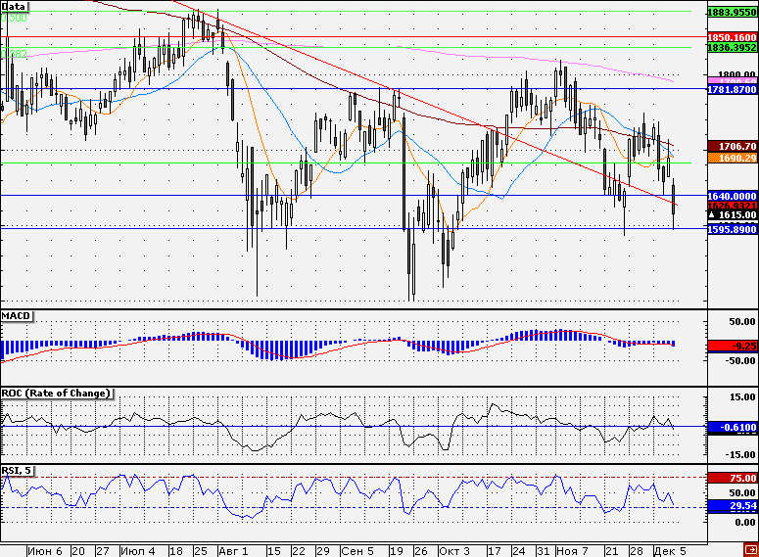Click the red MACD value -9.25 tag
Image resolution: width=759 pixels, height=557 pixels.
(x=732, y=346)
